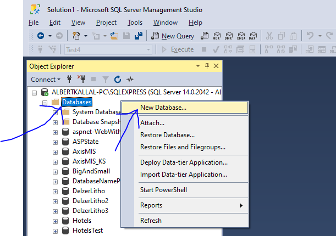Select the DelzerLitho3 database
This screenshot has height=236, width=336.
pos(90,211)
